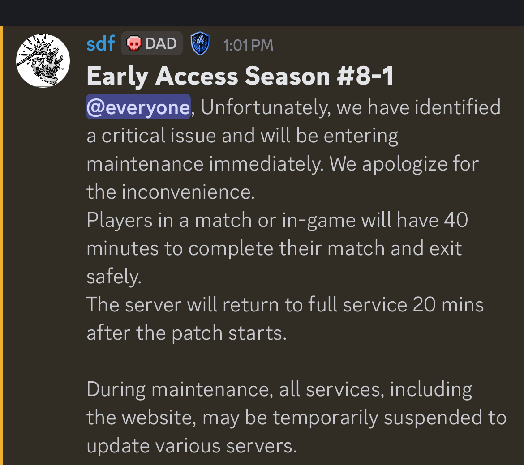Open the DAD server tag badge
Image resolution: width=524 pixels, height=465 pixels.
click(x=152, y=44)
